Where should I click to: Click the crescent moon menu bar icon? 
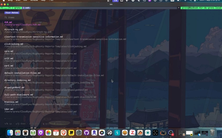pos(139,1)
